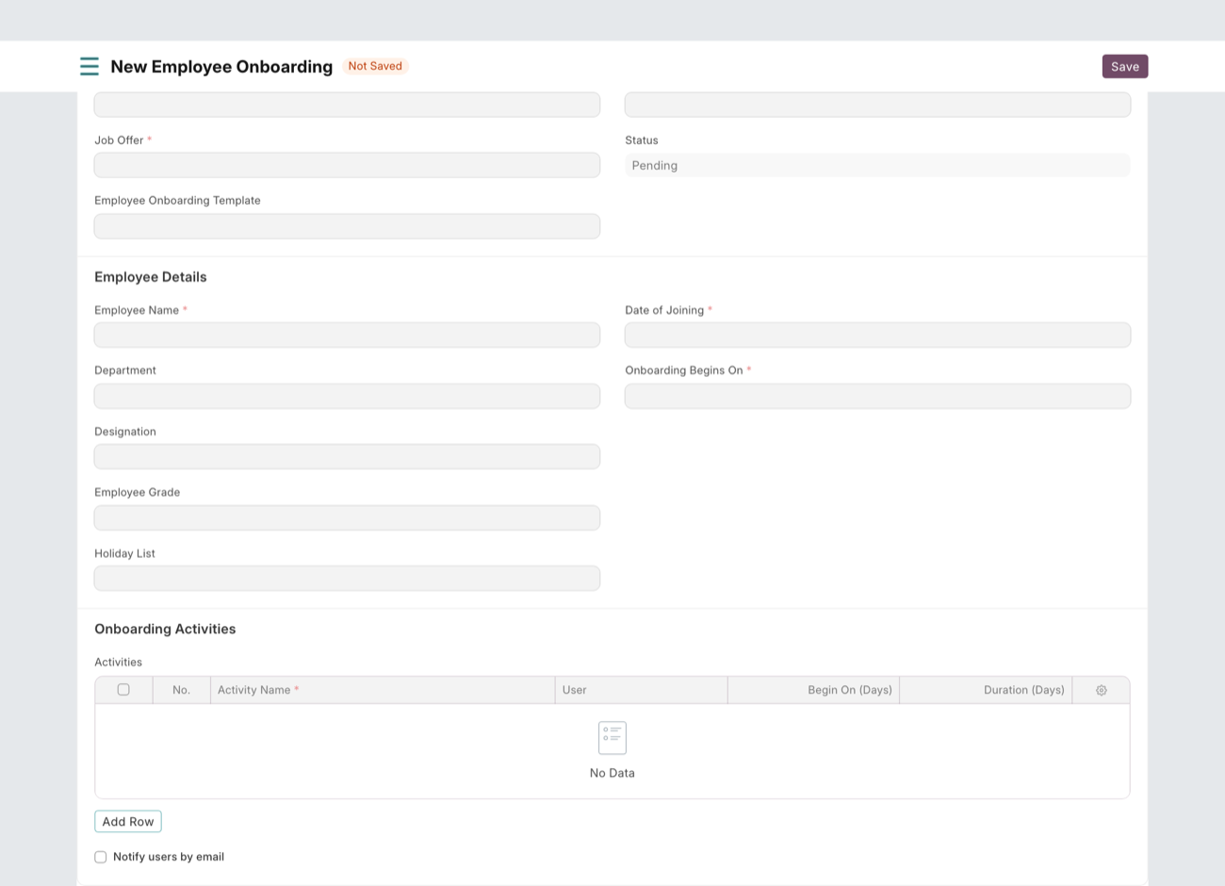Open the Activities table settings gear
1225x886 pixels.
(x=1101, y=690)
